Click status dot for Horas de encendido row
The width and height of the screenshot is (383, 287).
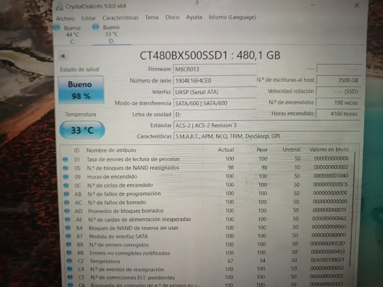(66, 177)
